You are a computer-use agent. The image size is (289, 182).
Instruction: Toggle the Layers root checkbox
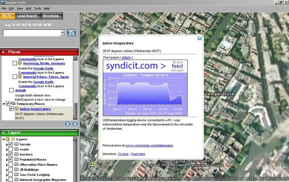pyautogui.click(x=8, y=139)
